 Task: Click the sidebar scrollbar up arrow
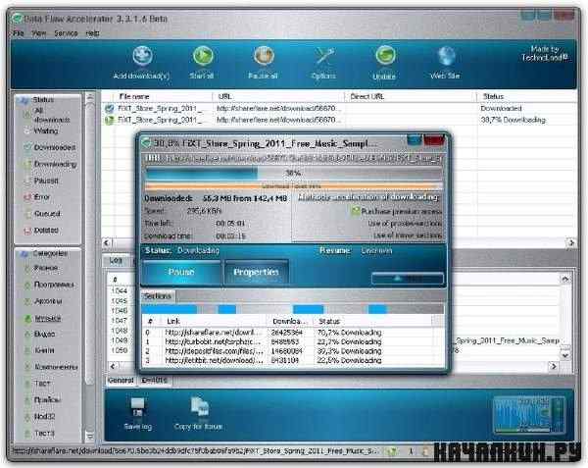(89, 97)
